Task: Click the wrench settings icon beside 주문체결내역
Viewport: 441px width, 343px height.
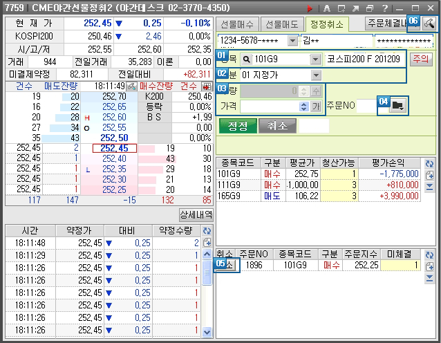Action: 429,23
